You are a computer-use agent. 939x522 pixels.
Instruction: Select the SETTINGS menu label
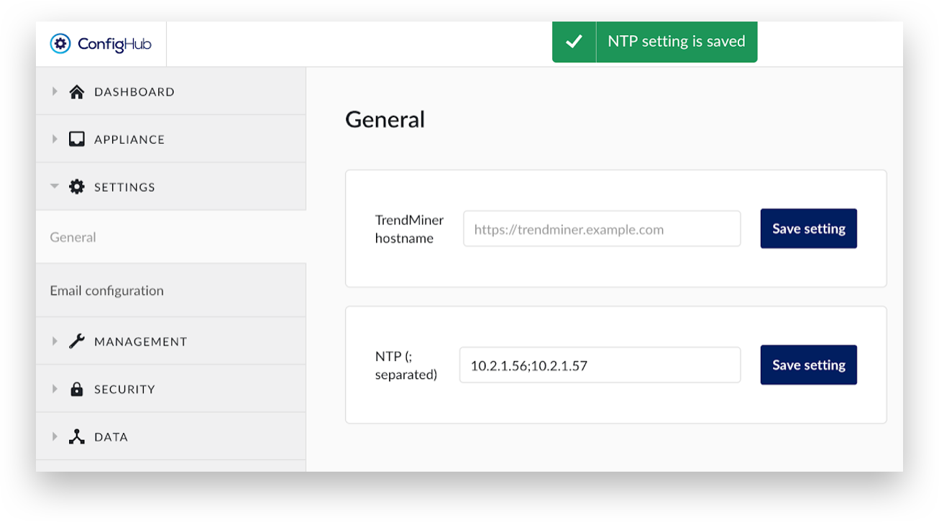point(124,187)
